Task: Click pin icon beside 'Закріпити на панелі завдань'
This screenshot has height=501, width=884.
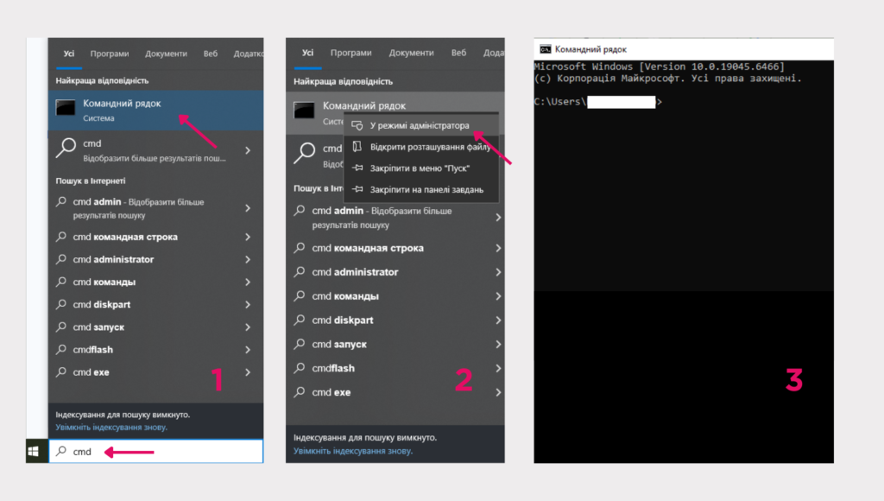Action: (x=357, y=189)
